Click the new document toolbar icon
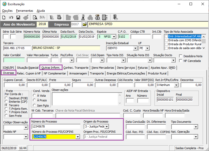 (4, 18)
